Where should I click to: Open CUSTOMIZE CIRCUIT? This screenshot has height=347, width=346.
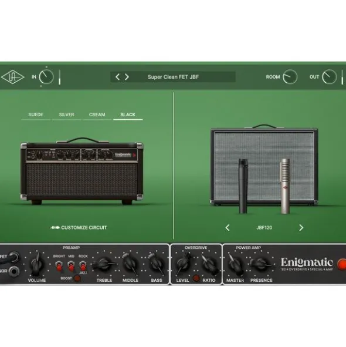(x=84, y=227)
